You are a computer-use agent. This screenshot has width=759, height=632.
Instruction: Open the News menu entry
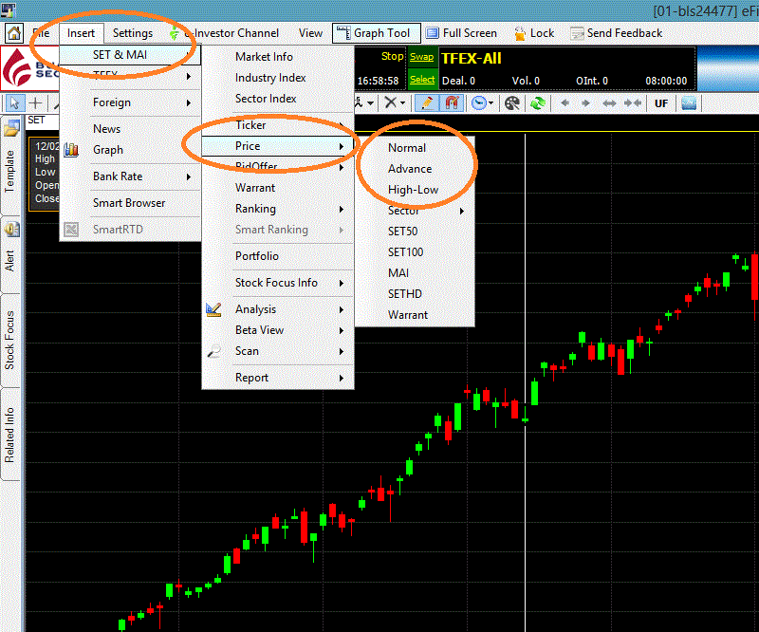click(106, 129)
